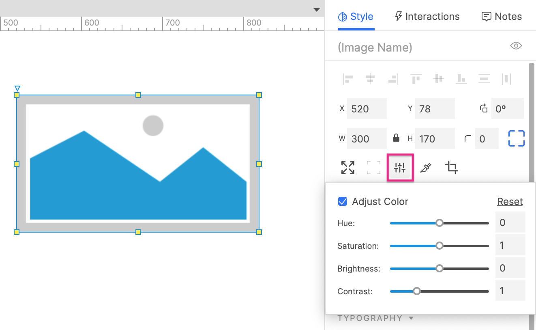The height and width of the screenshot is (330, 536).
Task: Switch to the Interactions tab
Action: tap(427, 16)
